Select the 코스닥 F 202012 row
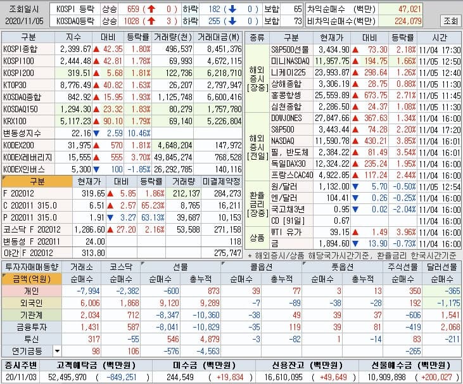The width and height of the screenshot is (463, 384). tap(122, 229)
